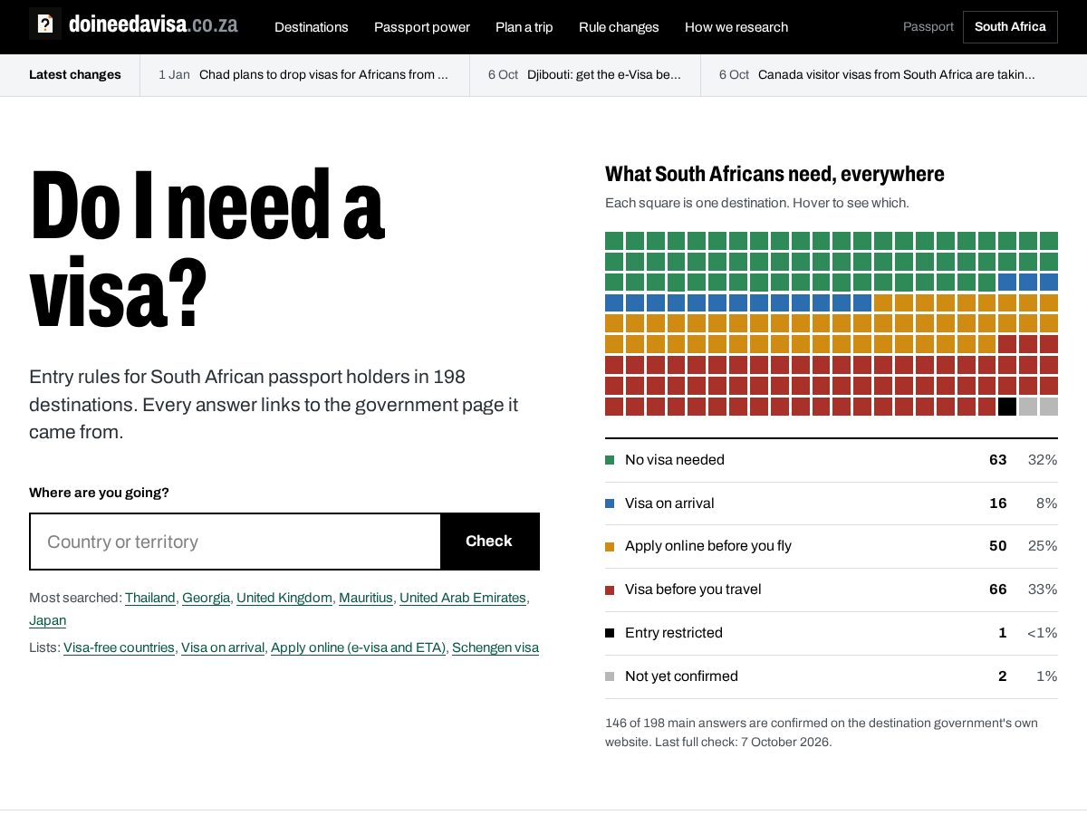Click What South Africans need, everywhere heading
1087x815 pixels.
[x=774, y=174]
